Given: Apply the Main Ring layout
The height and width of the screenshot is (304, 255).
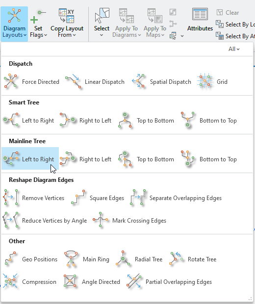Looking at the screenshot, I should tap(87, 259).
